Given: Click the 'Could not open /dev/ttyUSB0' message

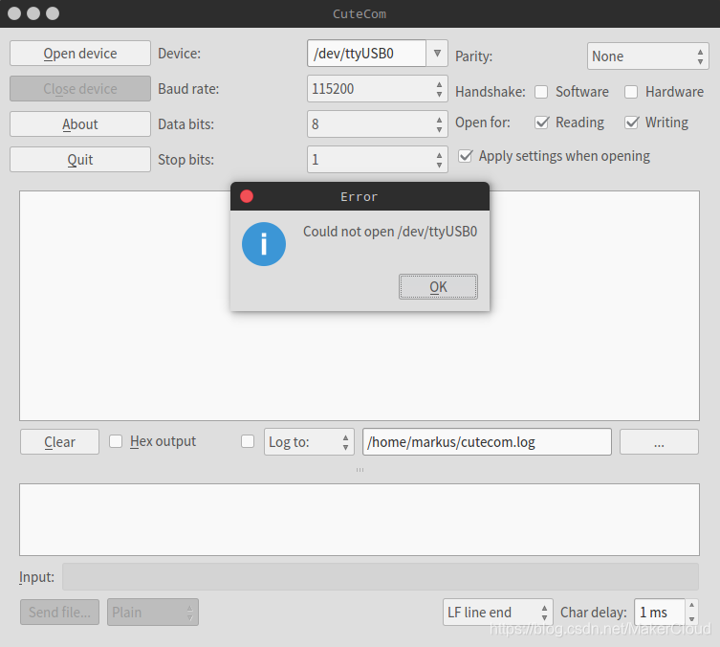Looking at the screenshot, I should tap(390, 232).
